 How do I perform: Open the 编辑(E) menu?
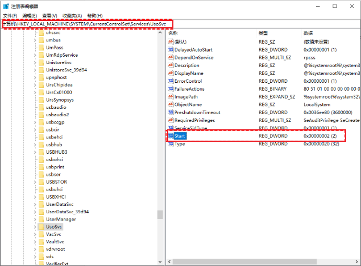(30, 16)
